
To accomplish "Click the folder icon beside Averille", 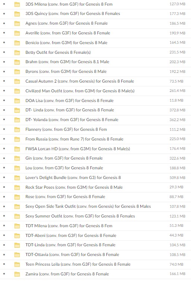I will 17,33.
